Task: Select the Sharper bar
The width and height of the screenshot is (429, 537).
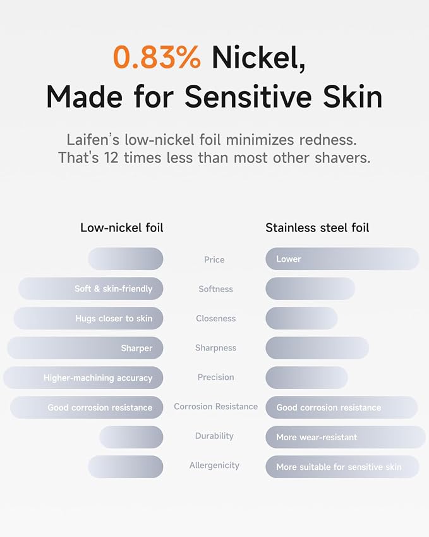Action: 85,348
